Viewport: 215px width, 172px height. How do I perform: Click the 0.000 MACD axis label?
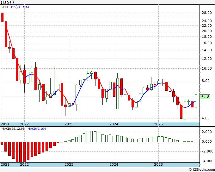click(207, 141)
